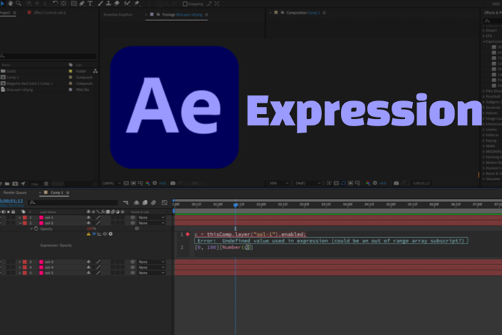Open the Project panel tab
The image size is (502, 335).
coord(5,13)
